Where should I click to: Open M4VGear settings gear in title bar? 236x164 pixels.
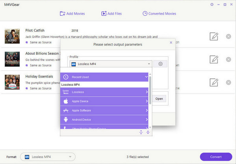pos(212,4)
